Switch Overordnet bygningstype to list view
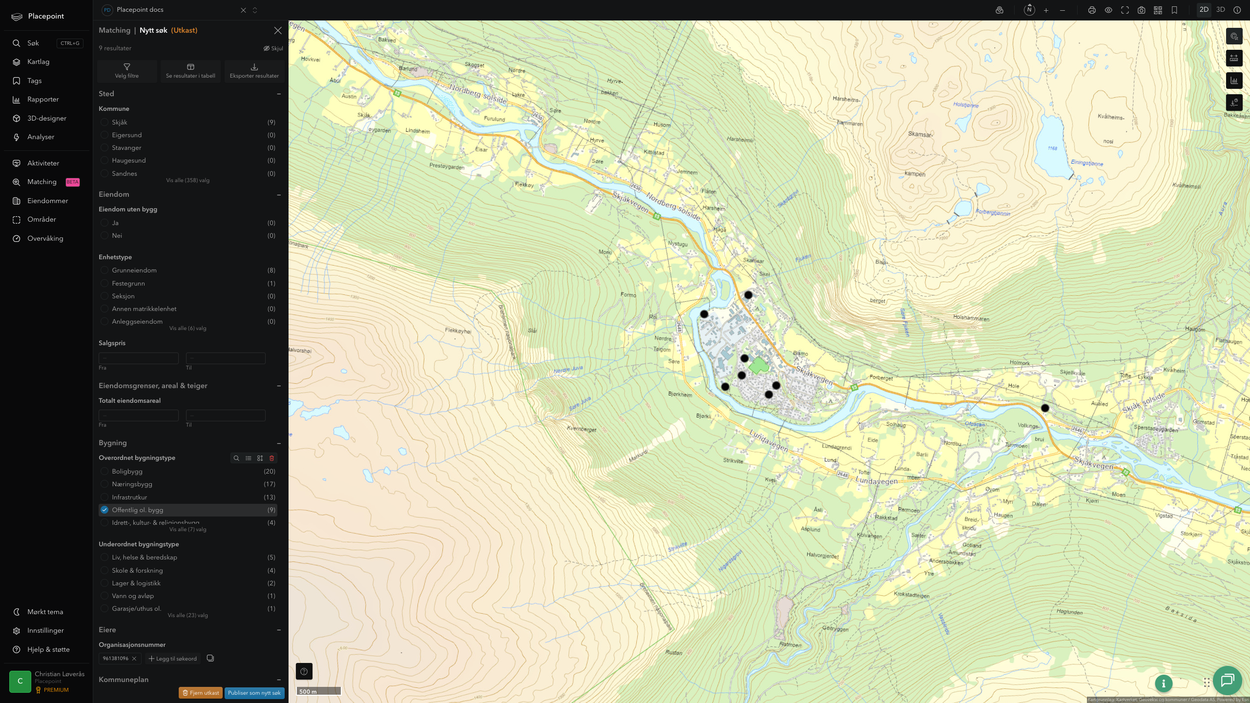 pos(248,458)
